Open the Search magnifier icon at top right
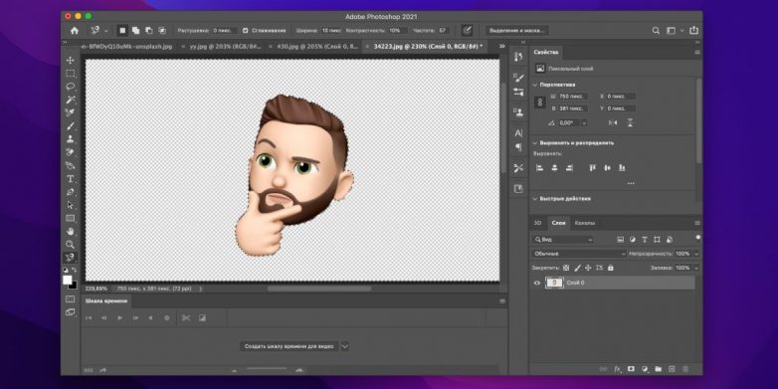Image resolution: width=778 pixels, height=389 pixels. [656, 31]
